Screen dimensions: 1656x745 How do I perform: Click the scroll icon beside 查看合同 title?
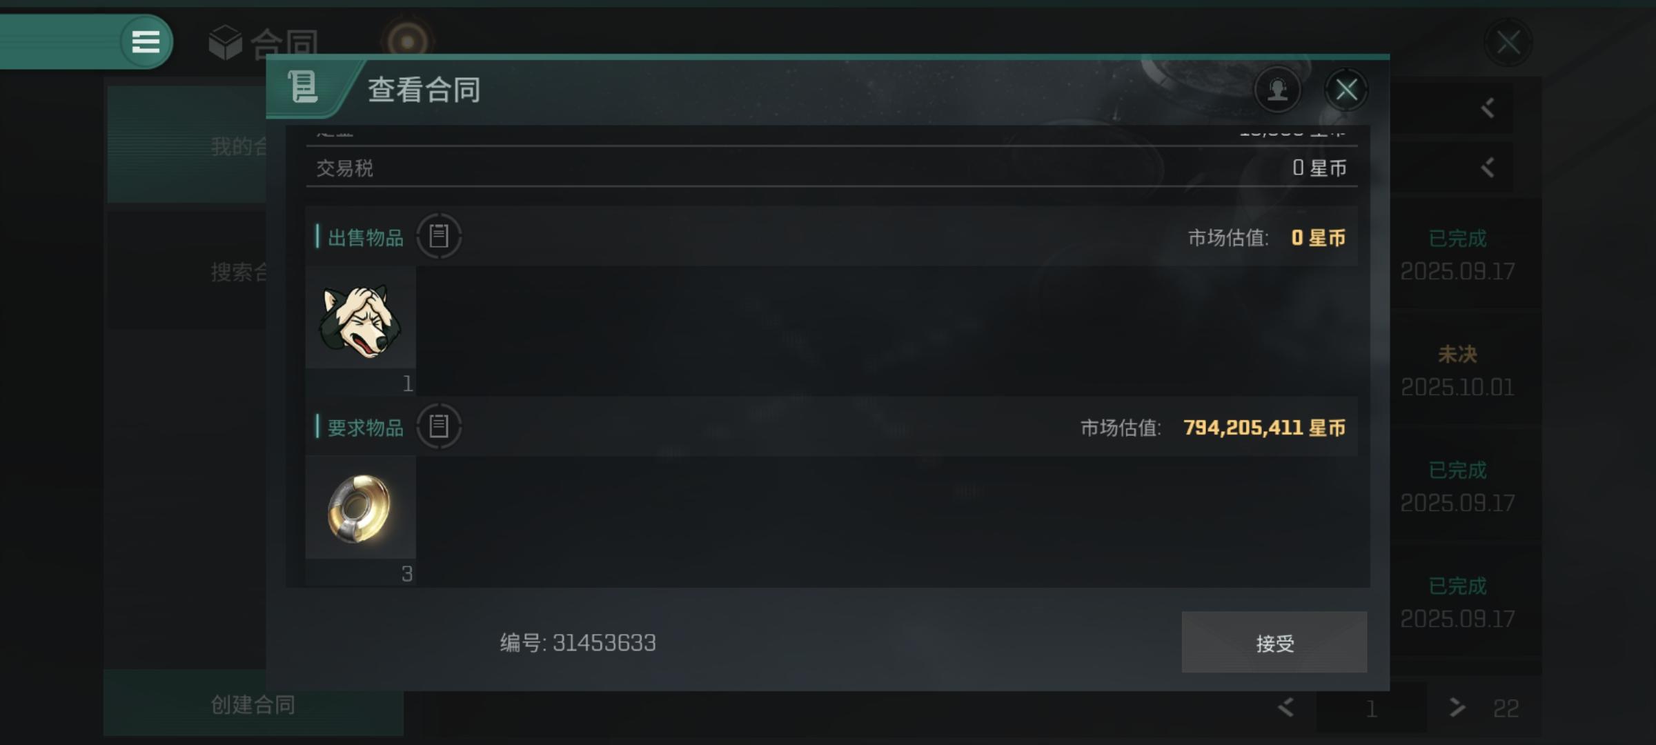[303, 88]
